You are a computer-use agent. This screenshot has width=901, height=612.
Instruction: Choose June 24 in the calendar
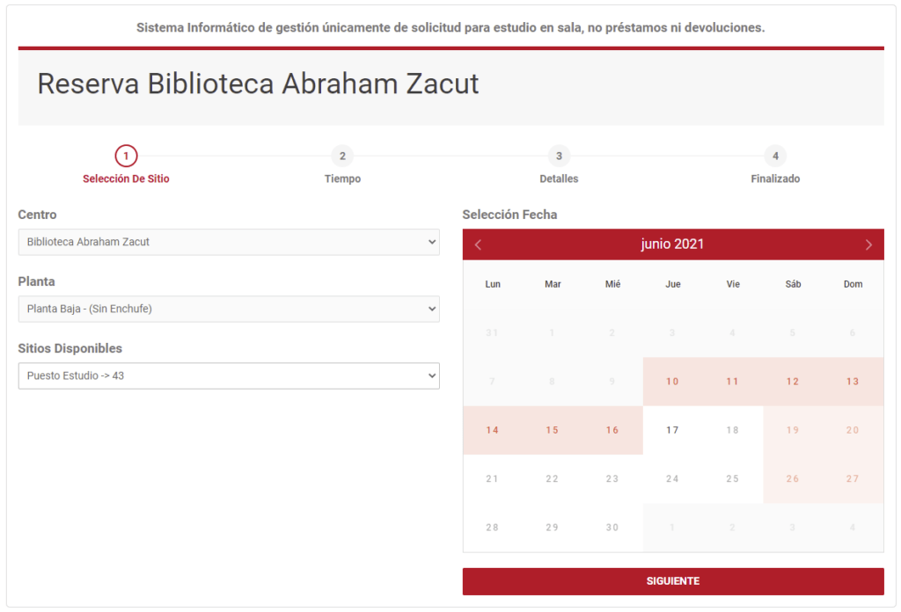673,479
